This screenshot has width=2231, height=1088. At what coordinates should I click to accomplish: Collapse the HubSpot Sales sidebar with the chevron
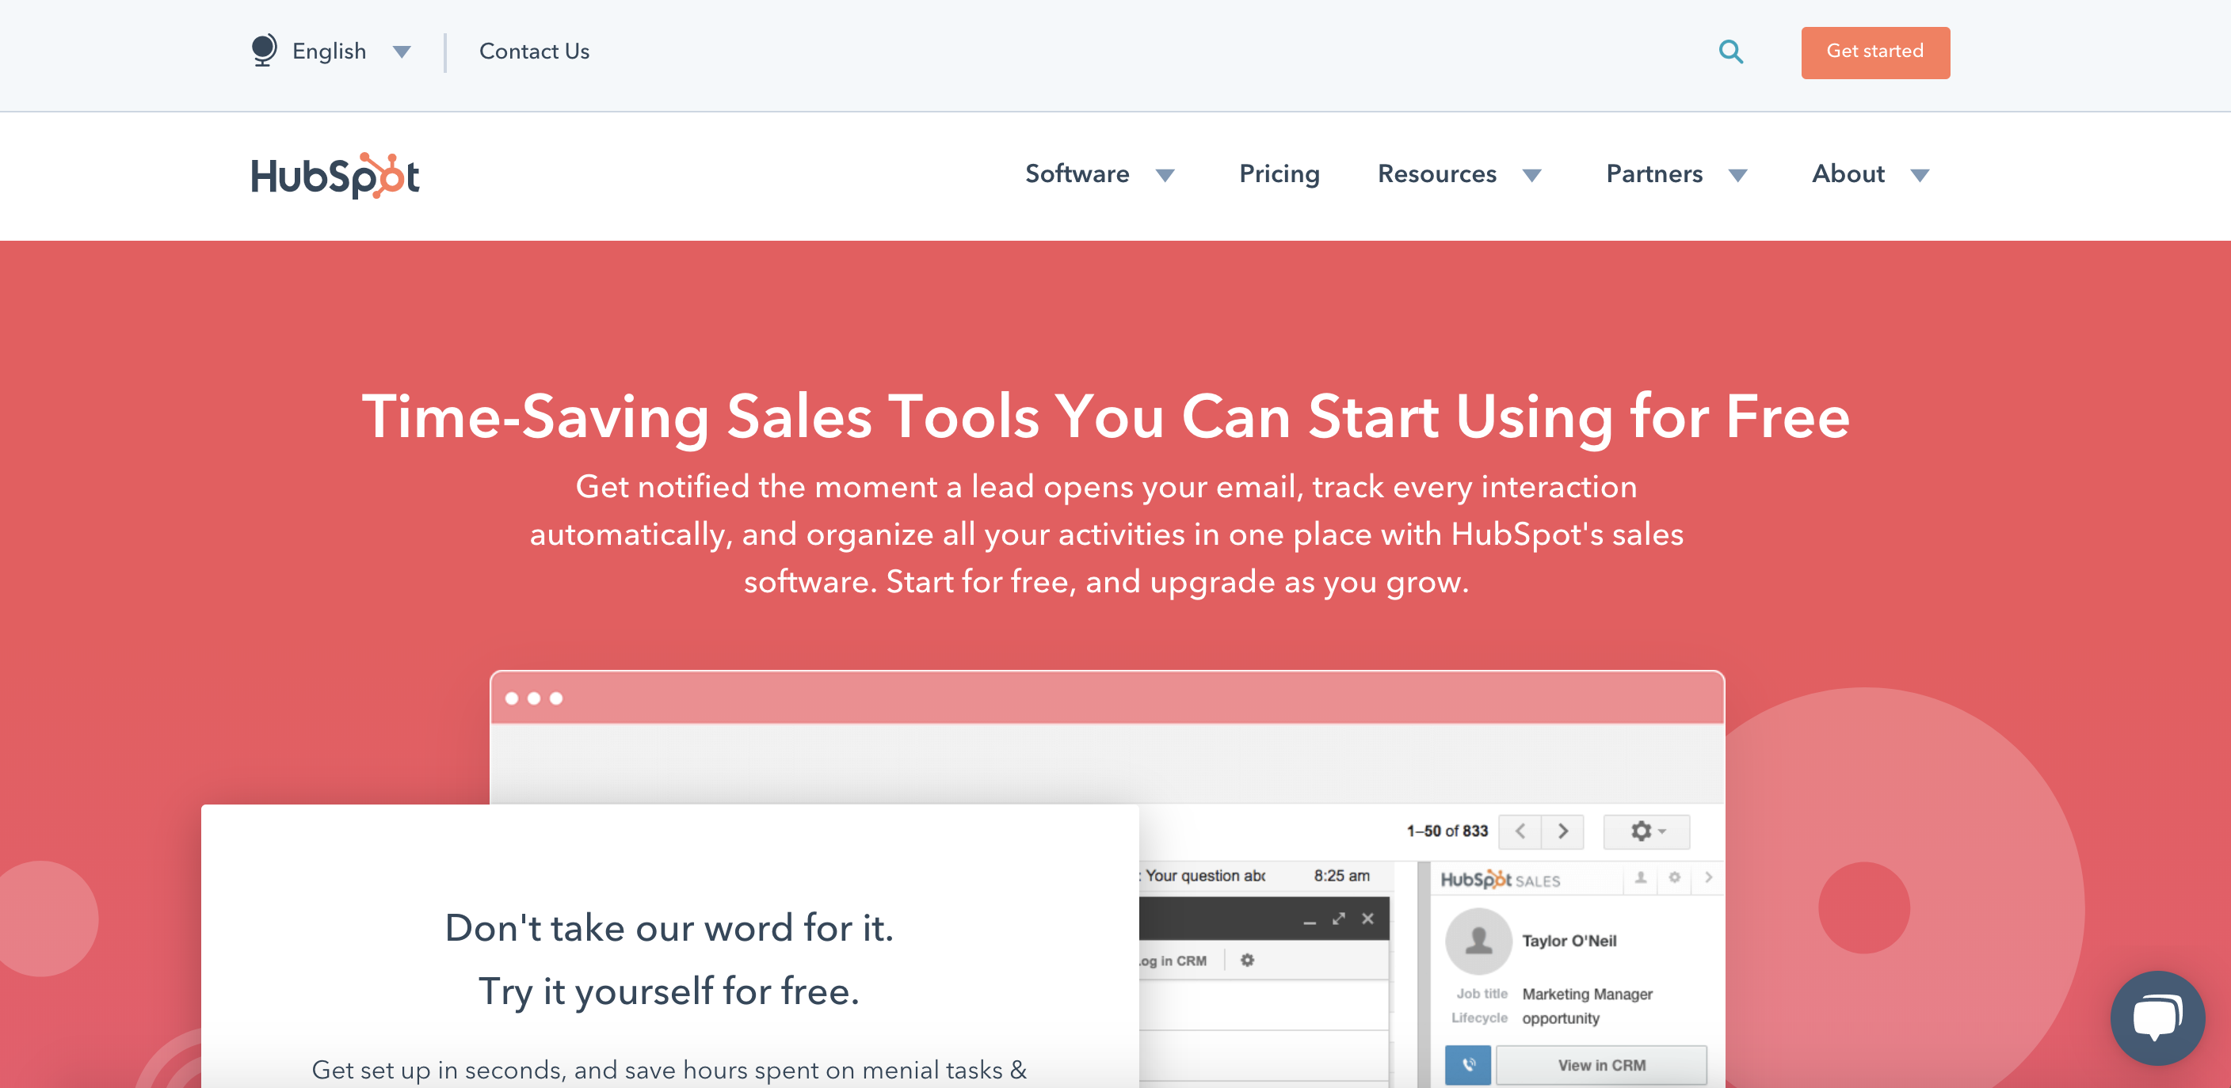click(1708, 878)
